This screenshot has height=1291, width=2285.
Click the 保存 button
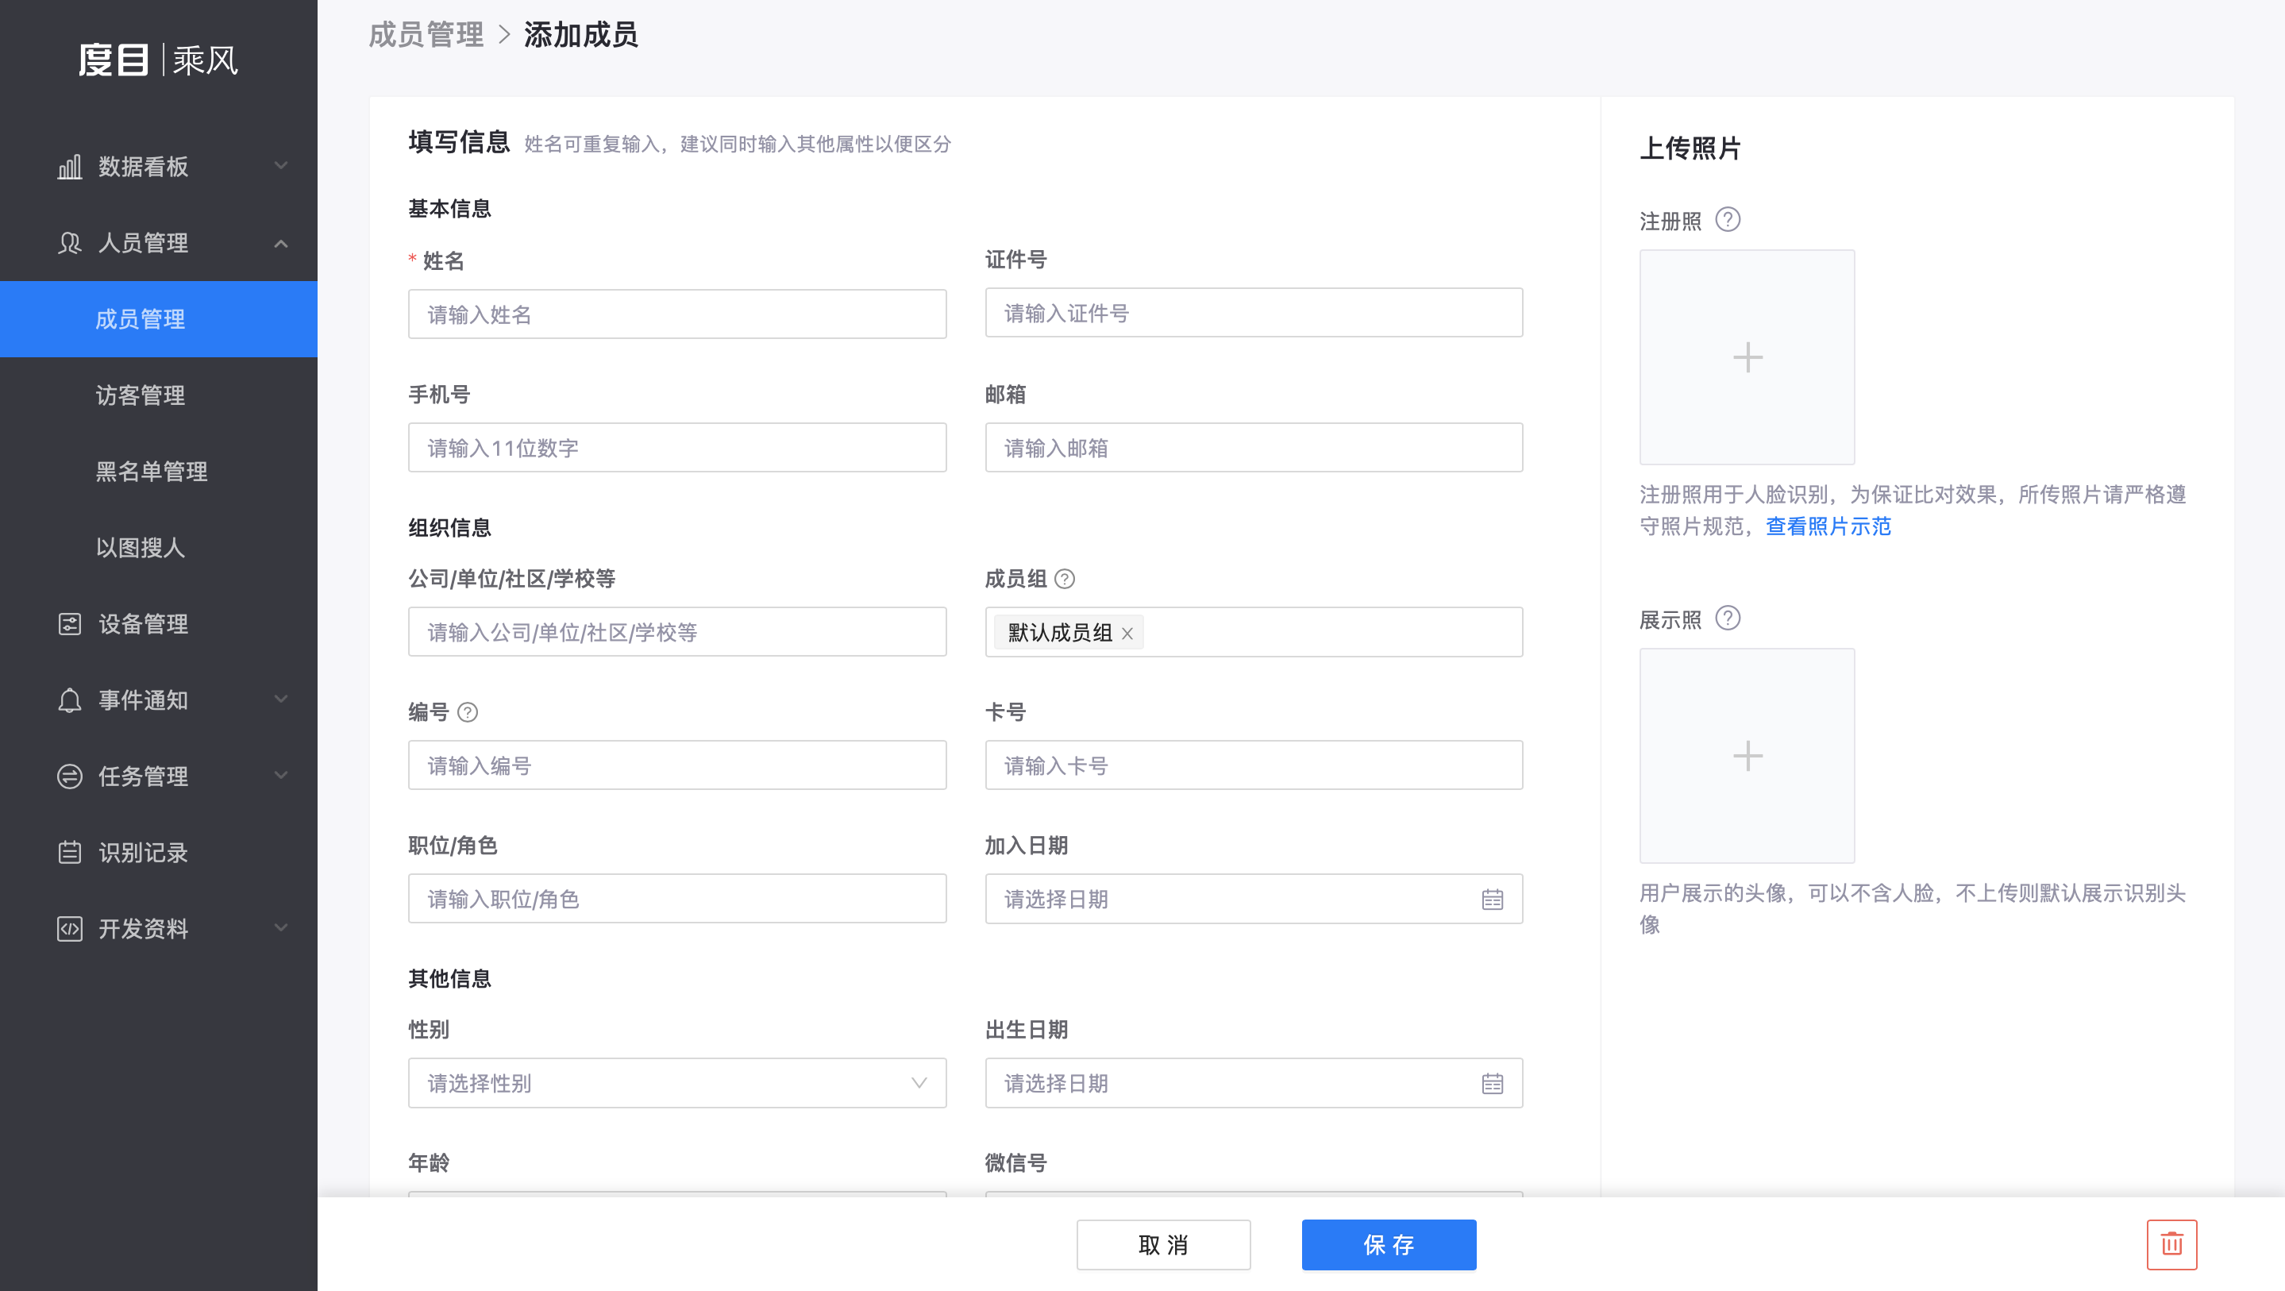pyautogui.click(x=1388, y=1245)
